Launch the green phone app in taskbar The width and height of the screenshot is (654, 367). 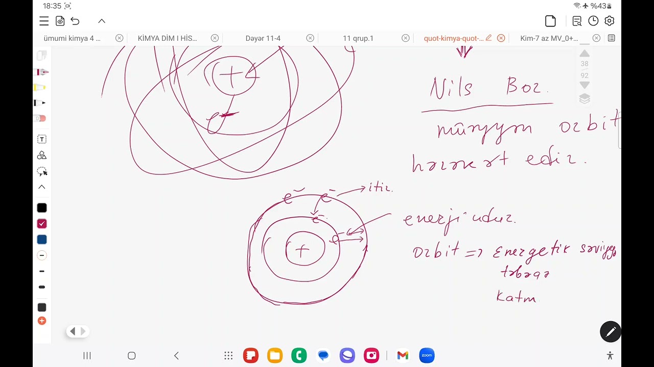pos(299,355)
